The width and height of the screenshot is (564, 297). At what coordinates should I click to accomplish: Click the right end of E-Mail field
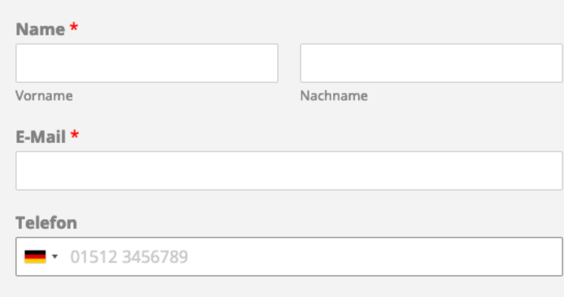[x=554, y=171]
